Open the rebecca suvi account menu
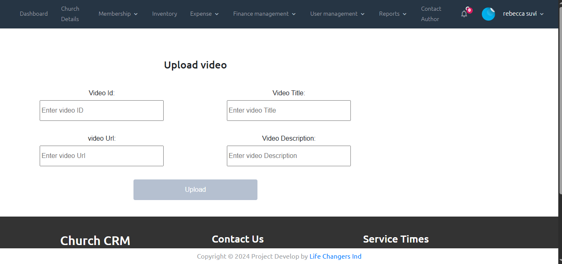The height and width of the screenshot is (264, 562). [523, 14]
